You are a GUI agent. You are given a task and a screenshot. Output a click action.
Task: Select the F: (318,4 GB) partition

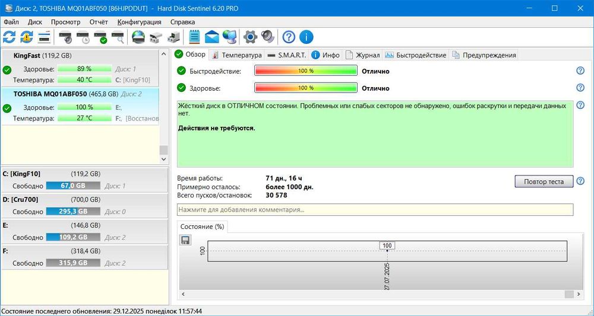(84, 257)
